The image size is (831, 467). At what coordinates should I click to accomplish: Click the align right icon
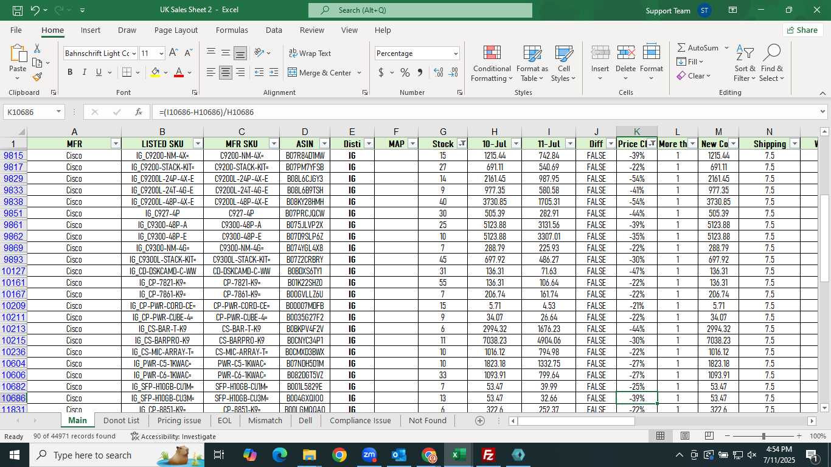(240, 72)
